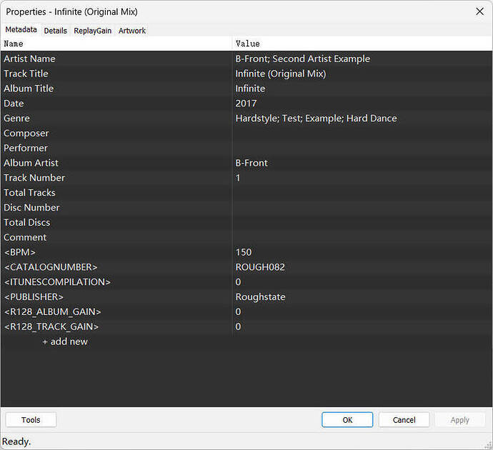The height and width of the screenshot is (450, 493).
Task: Select the Track Number field label
Action: click(34, 178)
